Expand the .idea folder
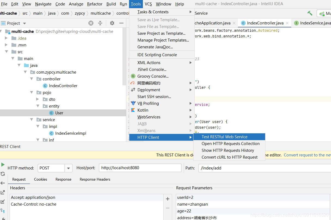 click(x=7, y=38)
